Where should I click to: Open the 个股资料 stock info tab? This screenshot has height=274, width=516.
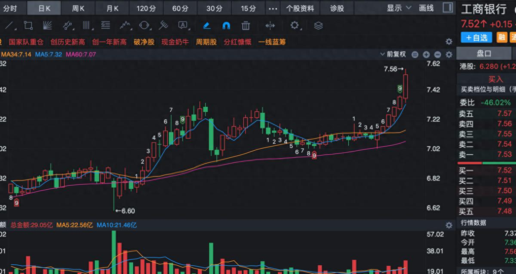(300, 7)
